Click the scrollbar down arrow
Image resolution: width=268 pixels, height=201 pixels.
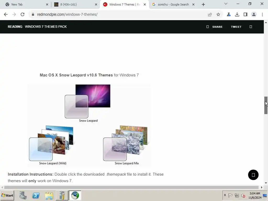tap(266, 183)
